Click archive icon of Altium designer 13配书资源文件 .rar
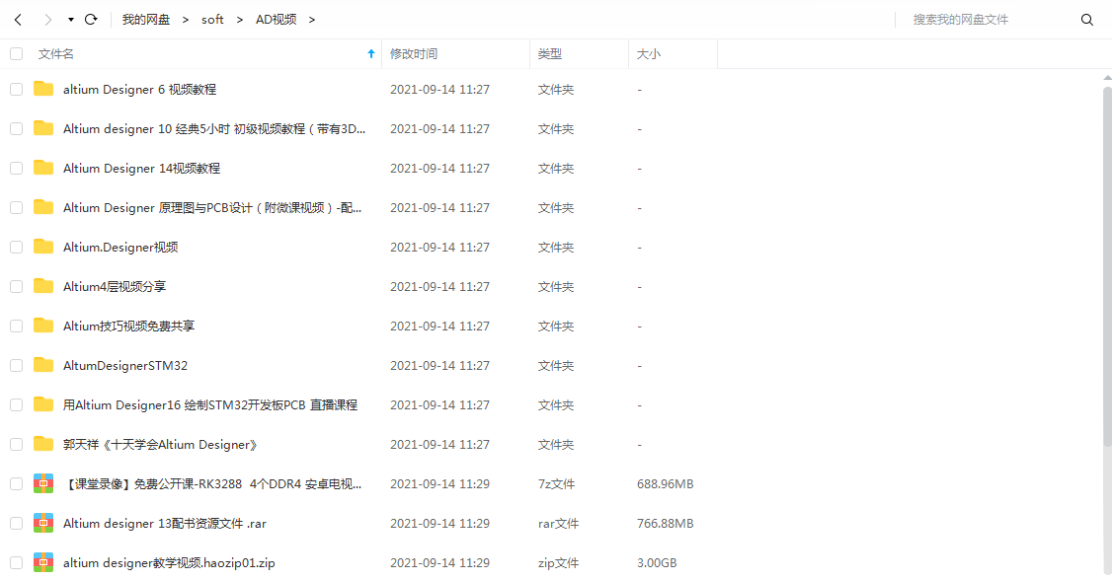This screenshot has width=1112, height=581. (43, 524)
